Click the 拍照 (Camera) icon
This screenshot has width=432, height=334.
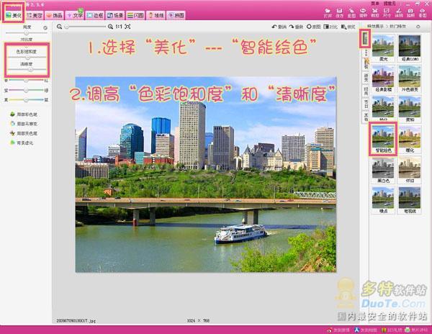pos(410,13)
